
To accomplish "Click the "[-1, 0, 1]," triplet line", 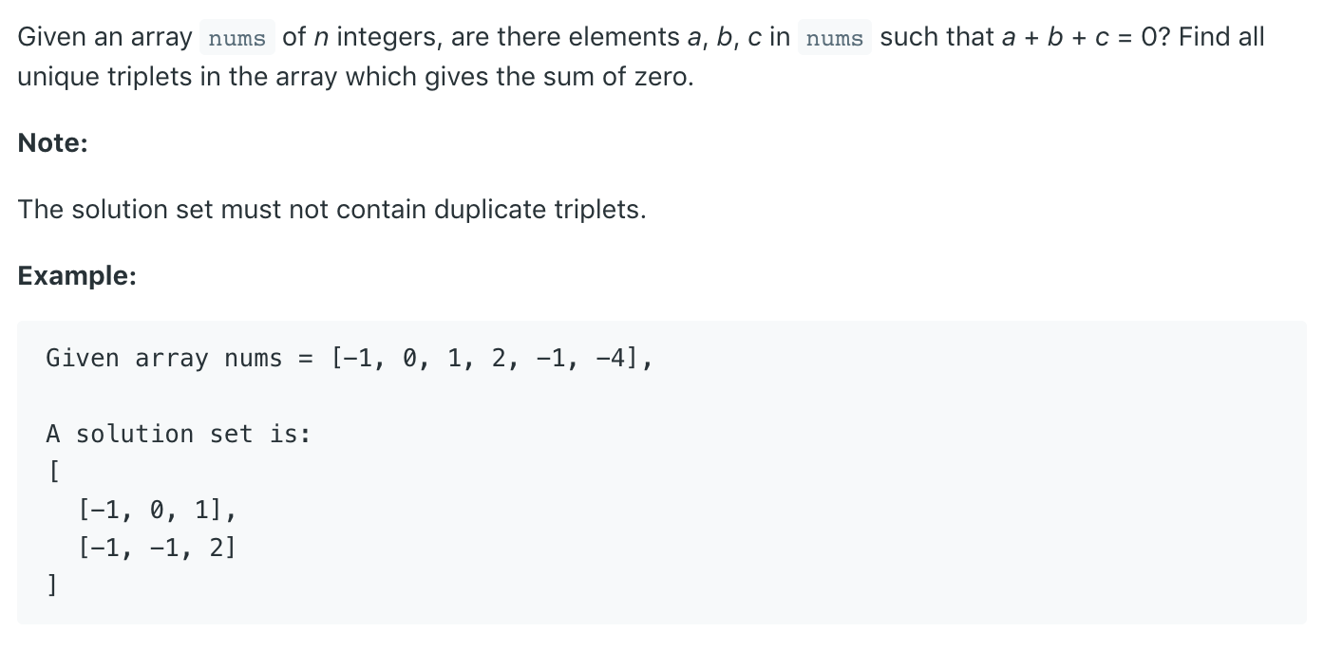I will [x=158, y=511].
